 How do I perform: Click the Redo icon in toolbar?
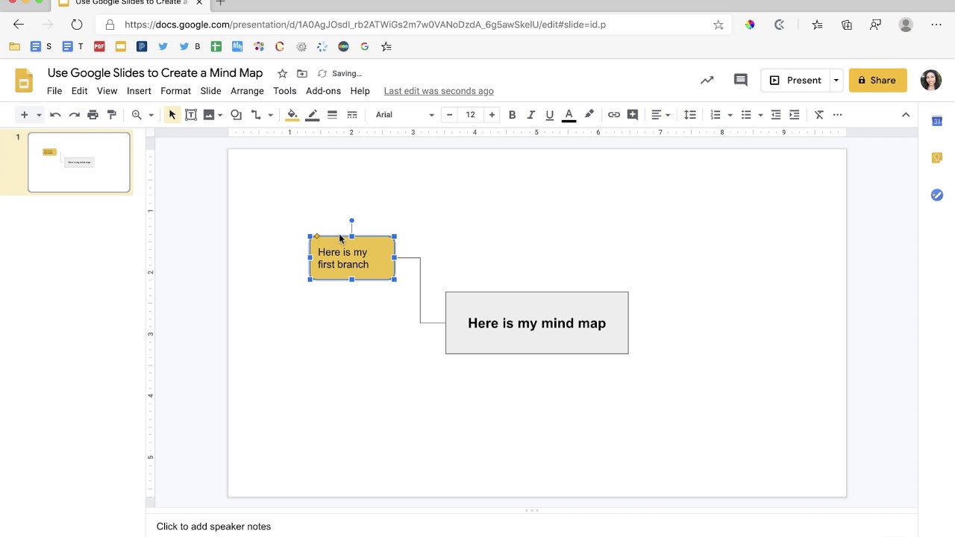pyautogui.click(x=74, y=115)
